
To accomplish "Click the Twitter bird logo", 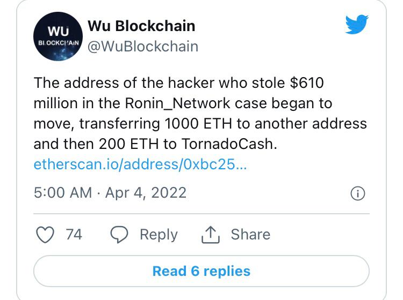I will coord(357,25).
